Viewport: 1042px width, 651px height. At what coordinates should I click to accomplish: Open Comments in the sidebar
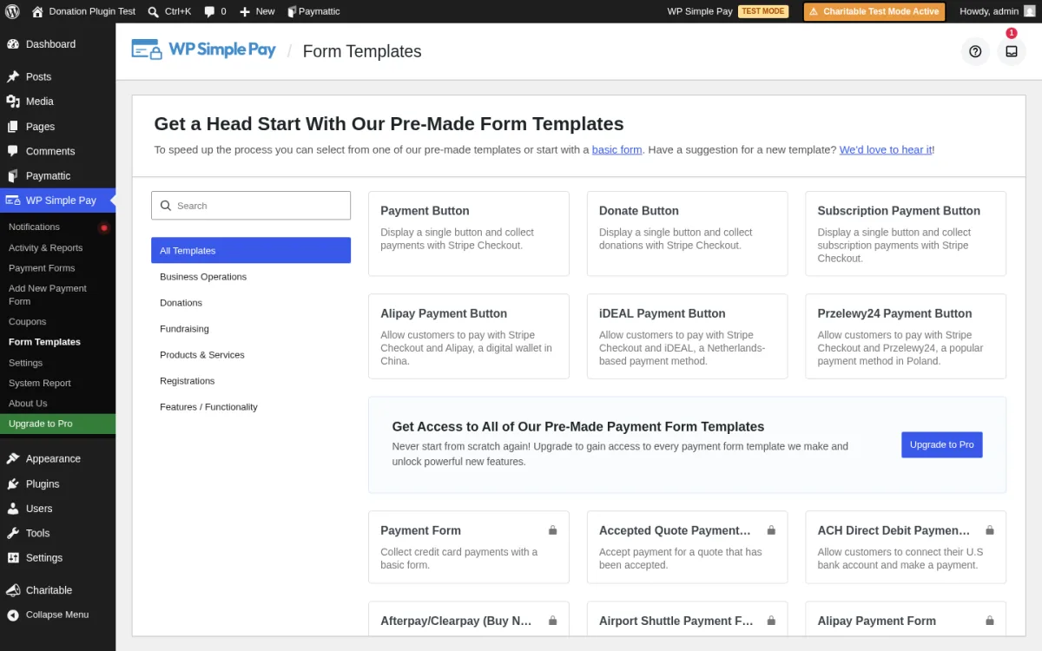pyautogui.click(x=57, y=151)
